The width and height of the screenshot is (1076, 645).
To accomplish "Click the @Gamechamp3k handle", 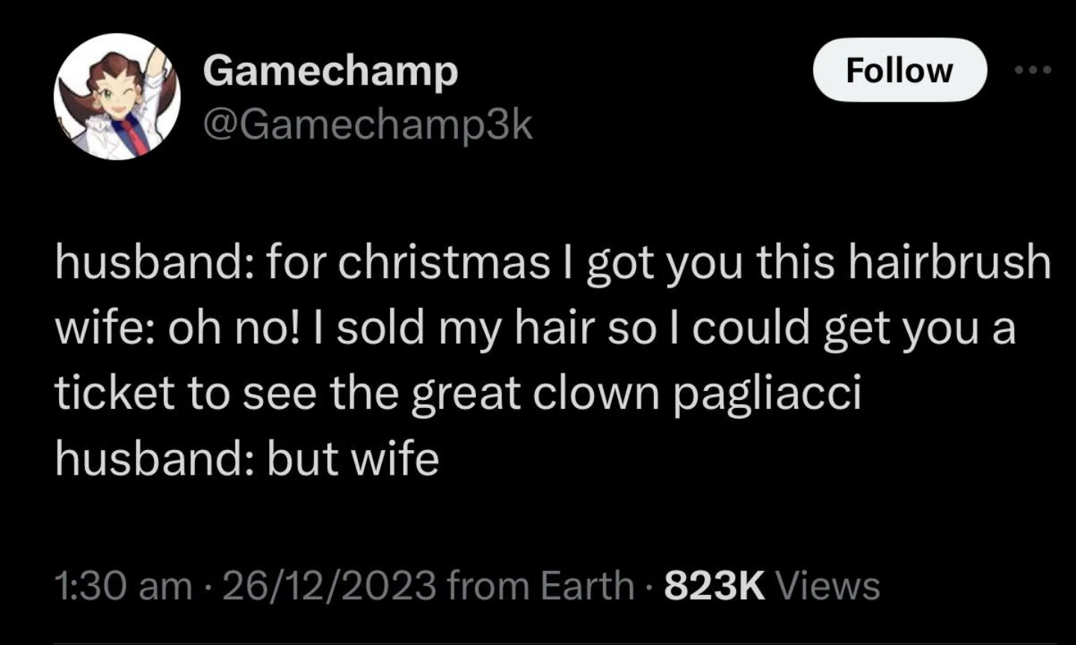I will click(x=368, y=125).
